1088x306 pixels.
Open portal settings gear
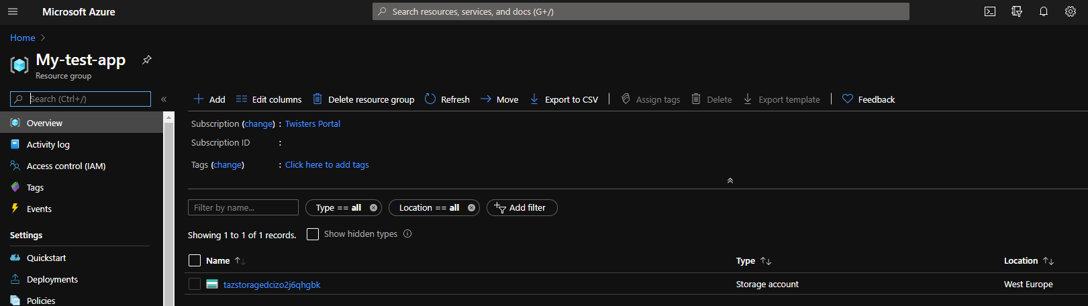pyautogui.click(x=1071, y=11)
